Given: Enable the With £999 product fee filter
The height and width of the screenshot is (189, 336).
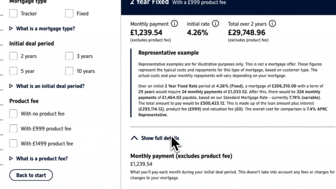Looking at the screenshot, I should 13,129.
